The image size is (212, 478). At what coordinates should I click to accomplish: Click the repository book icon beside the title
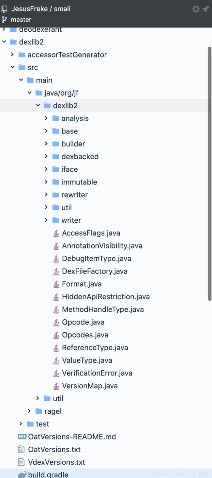5,9
